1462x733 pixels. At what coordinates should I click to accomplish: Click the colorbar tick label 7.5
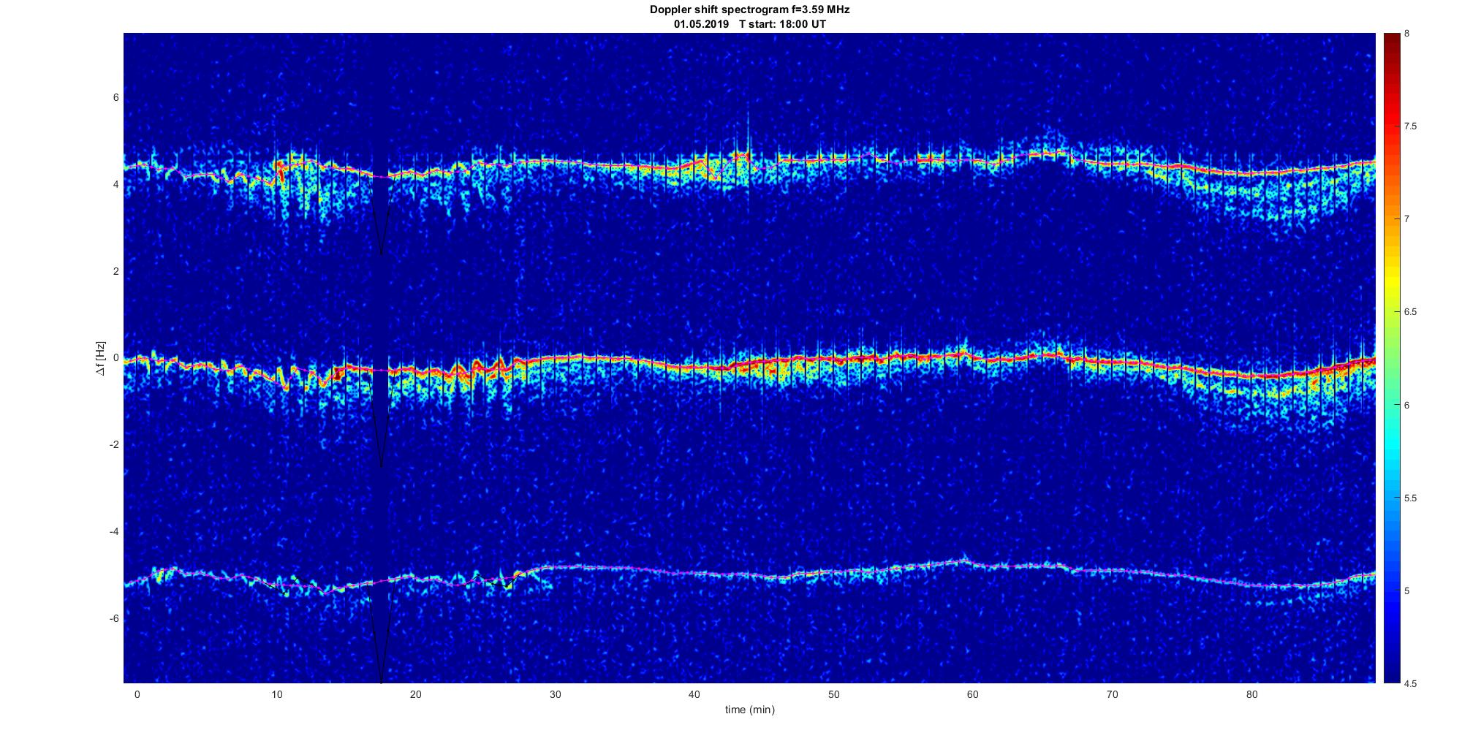(x=1410, y=126)
